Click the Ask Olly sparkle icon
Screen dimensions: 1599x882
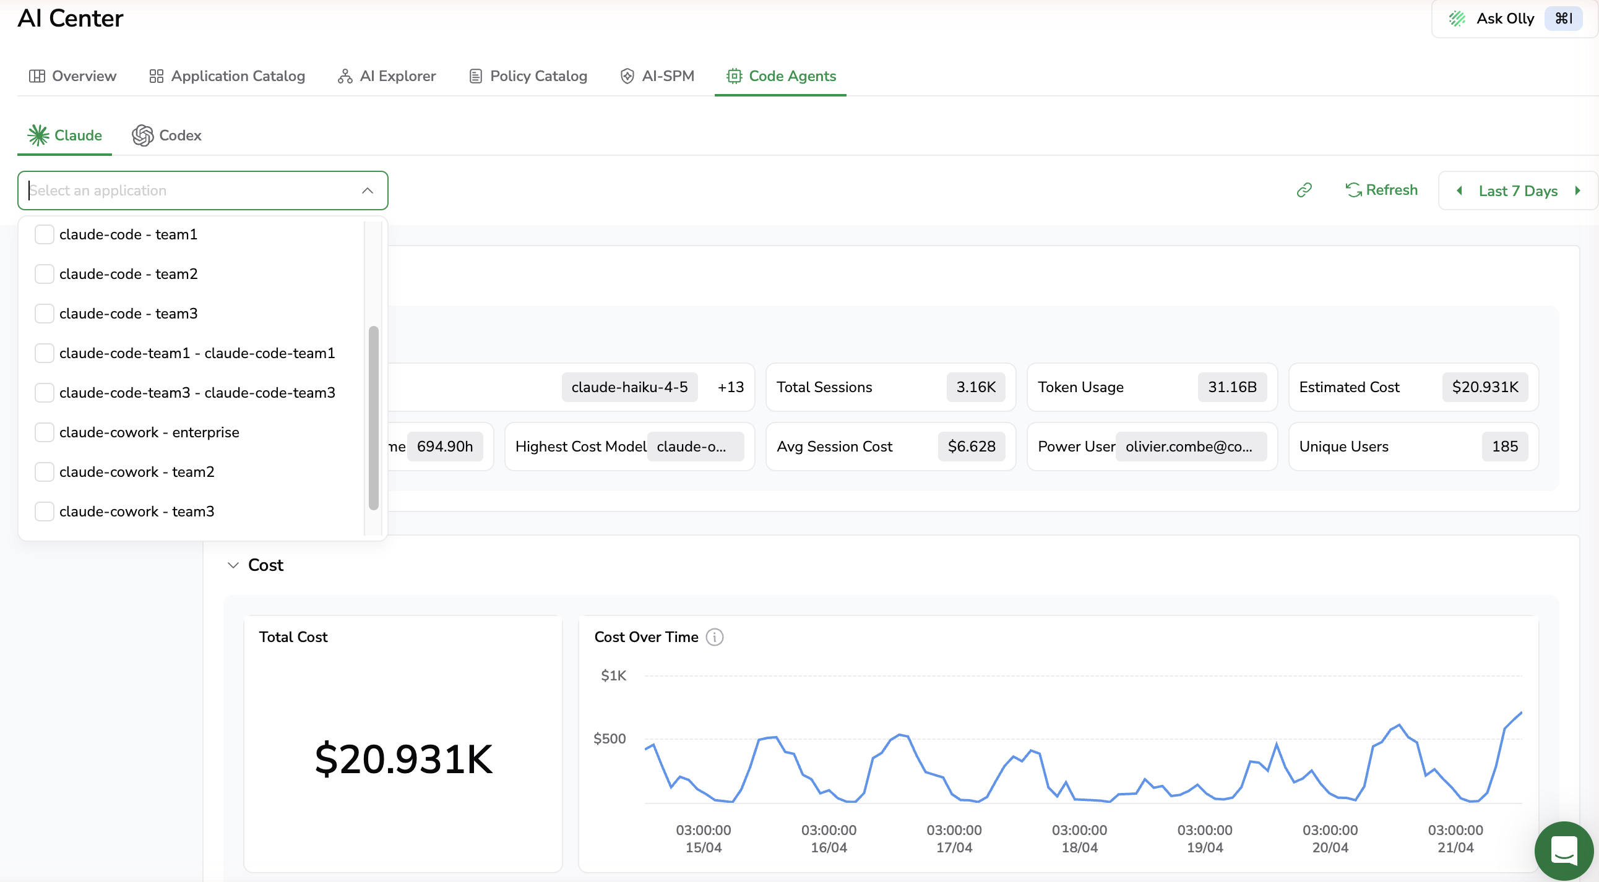(1457, 19)
